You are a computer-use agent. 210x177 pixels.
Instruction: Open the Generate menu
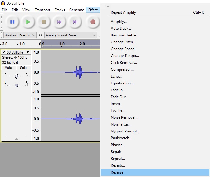coord(76,10)
